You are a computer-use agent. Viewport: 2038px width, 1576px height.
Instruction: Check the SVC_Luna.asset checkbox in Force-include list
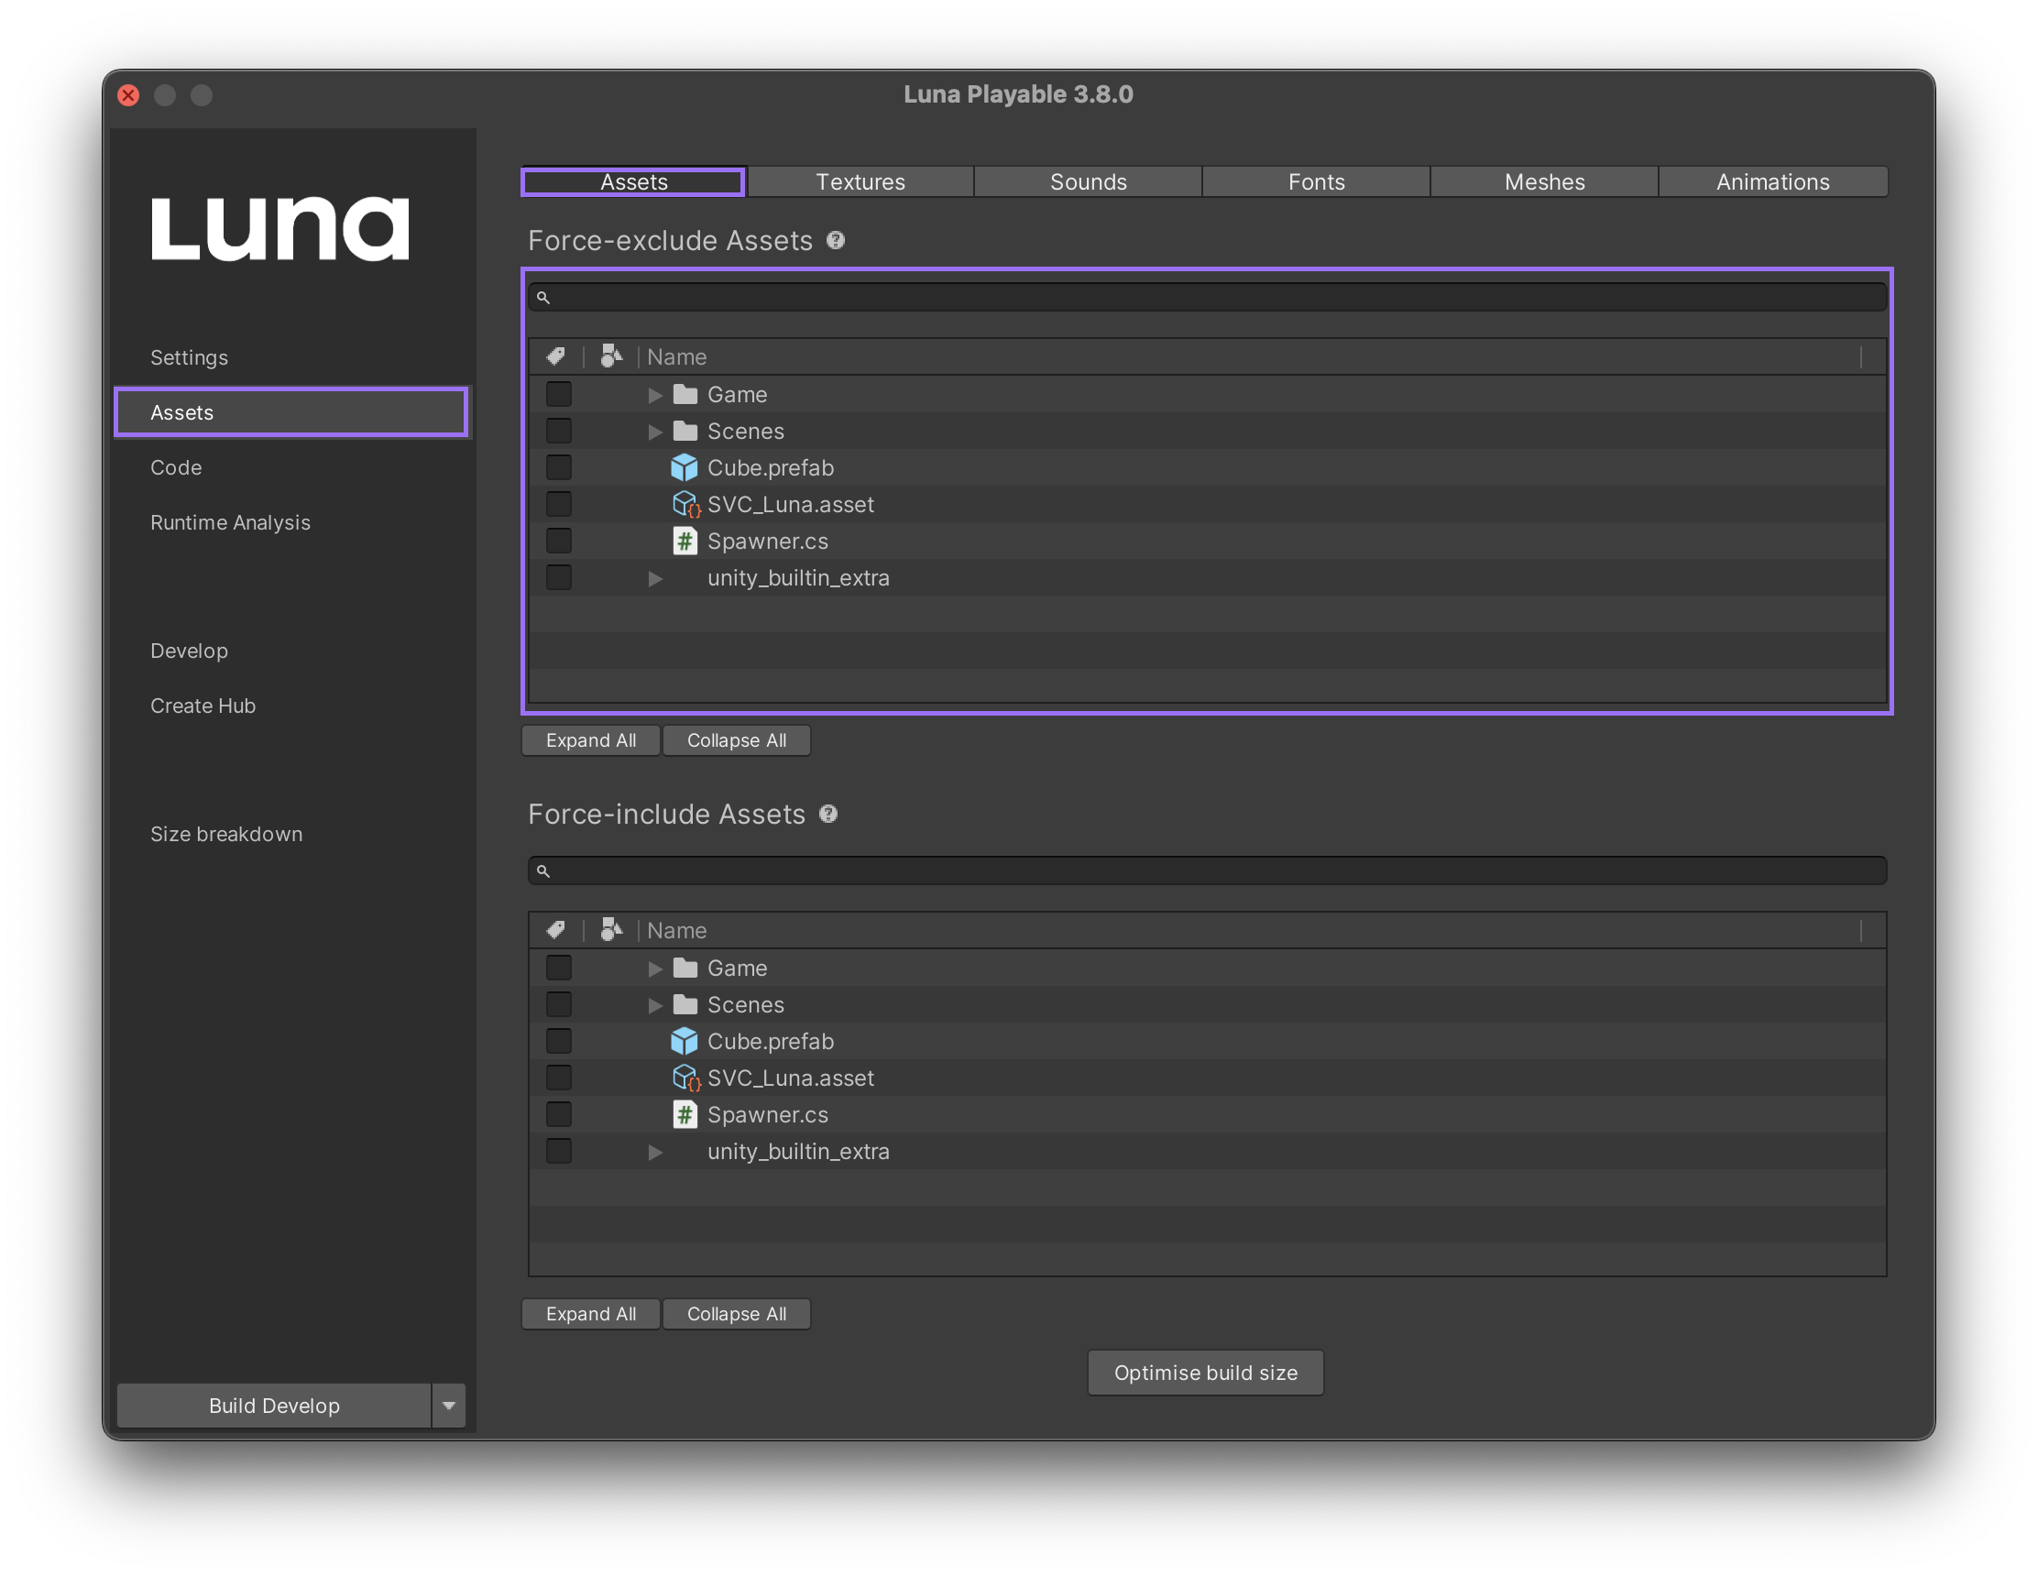point(559,1078)
